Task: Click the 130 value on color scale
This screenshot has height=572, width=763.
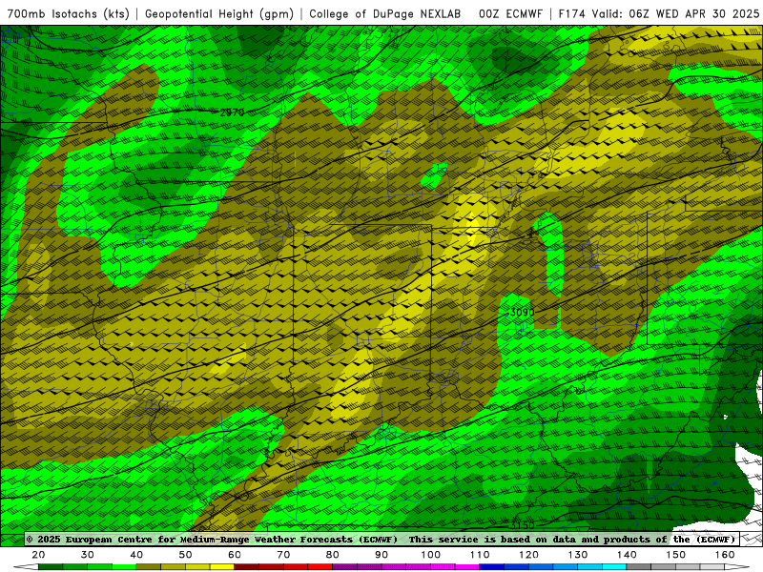Action: coord(578,555)
